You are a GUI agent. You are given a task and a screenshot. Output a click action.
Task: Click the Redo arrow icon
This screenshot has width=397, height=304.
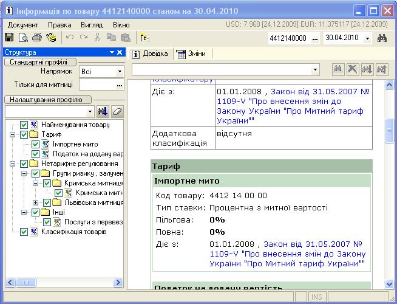[x=84, y=37]
